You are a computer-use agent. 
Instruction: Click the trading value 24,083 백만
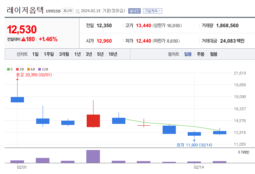232,41
